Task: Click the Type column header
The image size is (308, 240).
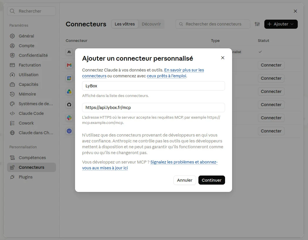Action: tap(215, 41)
